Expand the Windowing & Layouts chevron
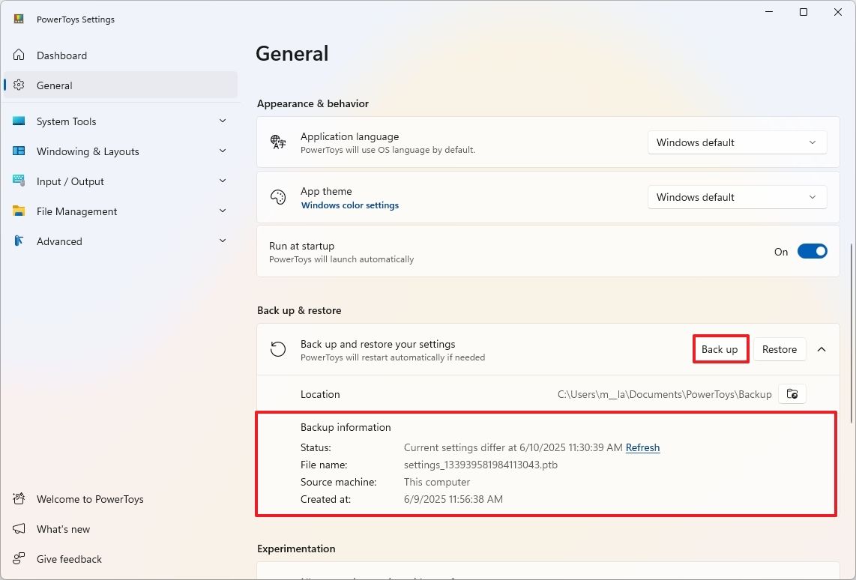Screen dimensions: 856x580 coord(223,151)
